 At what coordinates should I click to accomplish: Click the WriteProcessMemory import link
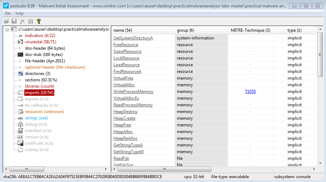133,92
